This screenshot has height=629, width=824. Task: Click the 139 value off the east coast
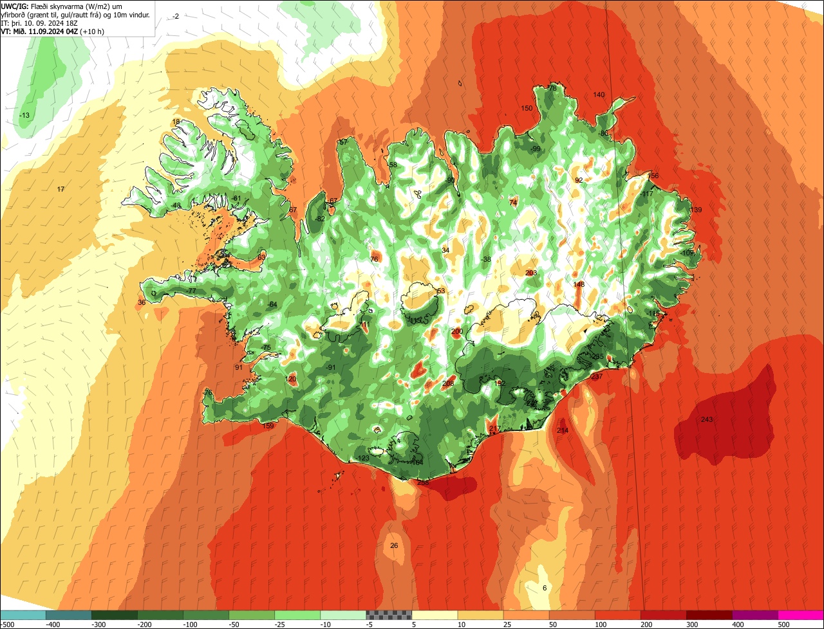[696, 210]
